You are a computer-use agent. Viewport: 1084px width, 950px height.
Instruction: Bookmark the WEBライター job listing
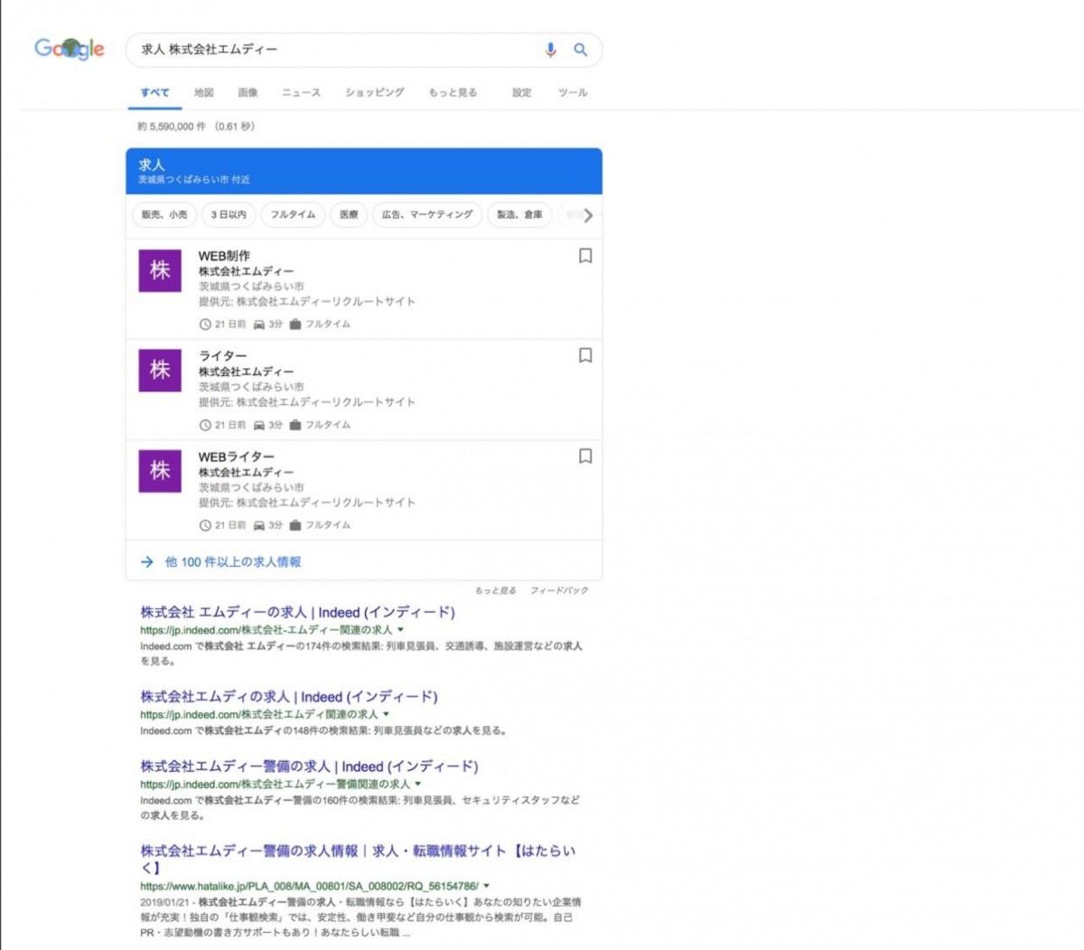[585, 456]
